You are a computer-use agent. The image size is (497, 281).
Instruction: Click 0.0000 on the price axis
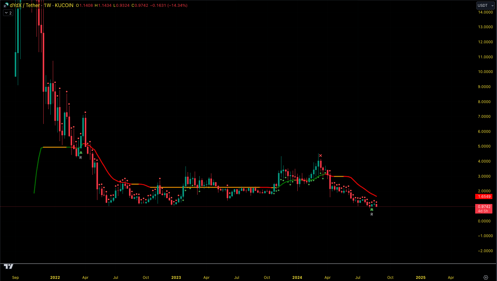pyautogui.click(x=484, y=221)
